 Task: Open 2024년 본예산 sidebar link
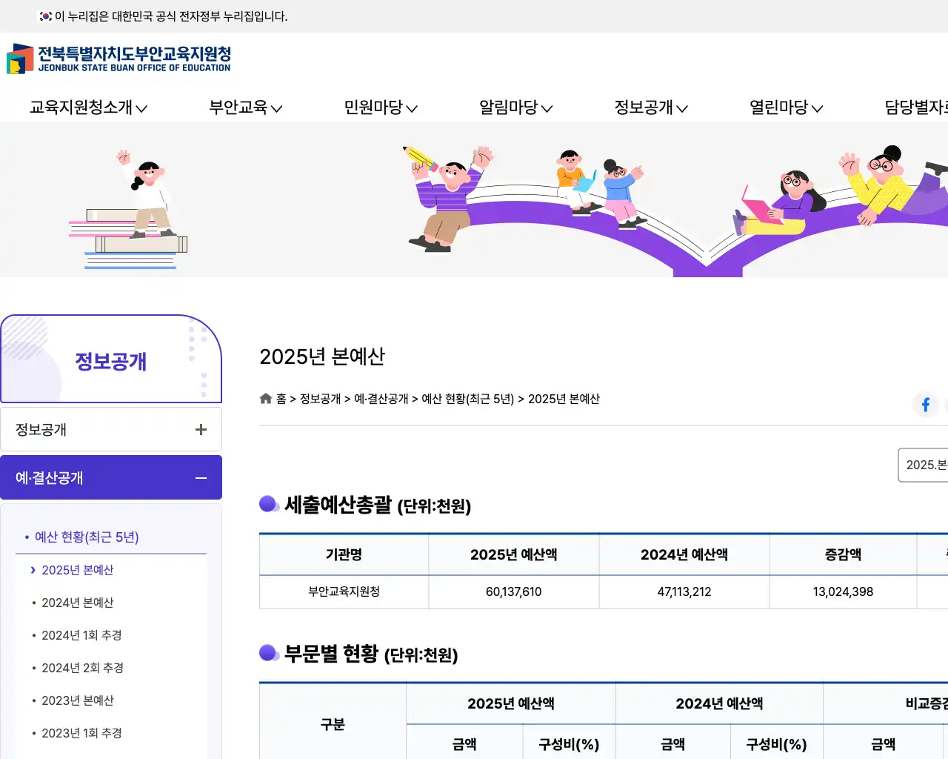tap(78, 603)
